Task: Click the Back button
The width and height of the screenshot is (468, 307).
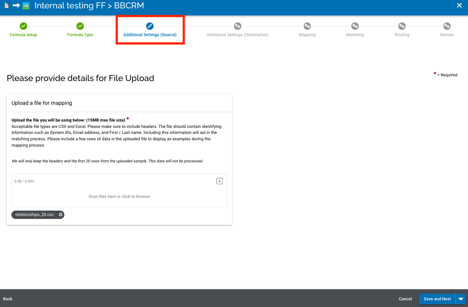Action: click(x=8, y=299)
